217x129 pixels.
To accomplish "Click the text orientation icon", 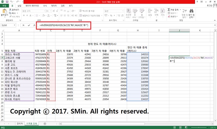I will pos(73,11).
